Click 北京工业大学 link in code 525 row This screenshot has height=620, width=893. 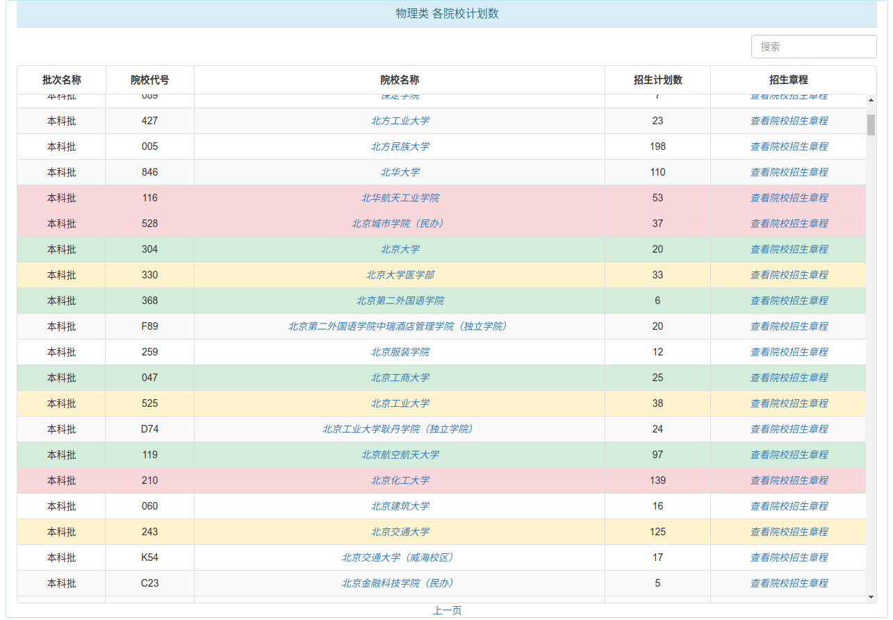pyautogui.click(x=400, y=403)
